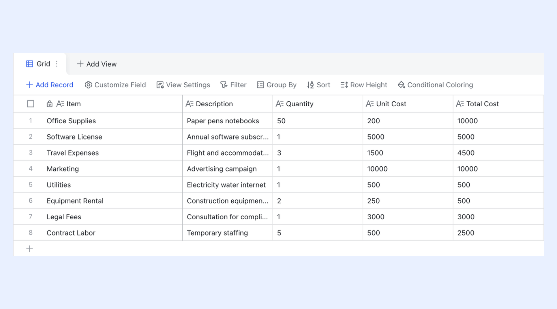Click the text type icon in Item header

coord(60,104)
